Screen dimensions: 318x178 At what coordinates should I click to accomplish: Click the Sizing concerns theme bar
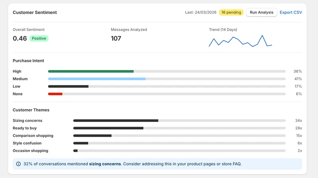pyautogui.click(x=179, y=121)
